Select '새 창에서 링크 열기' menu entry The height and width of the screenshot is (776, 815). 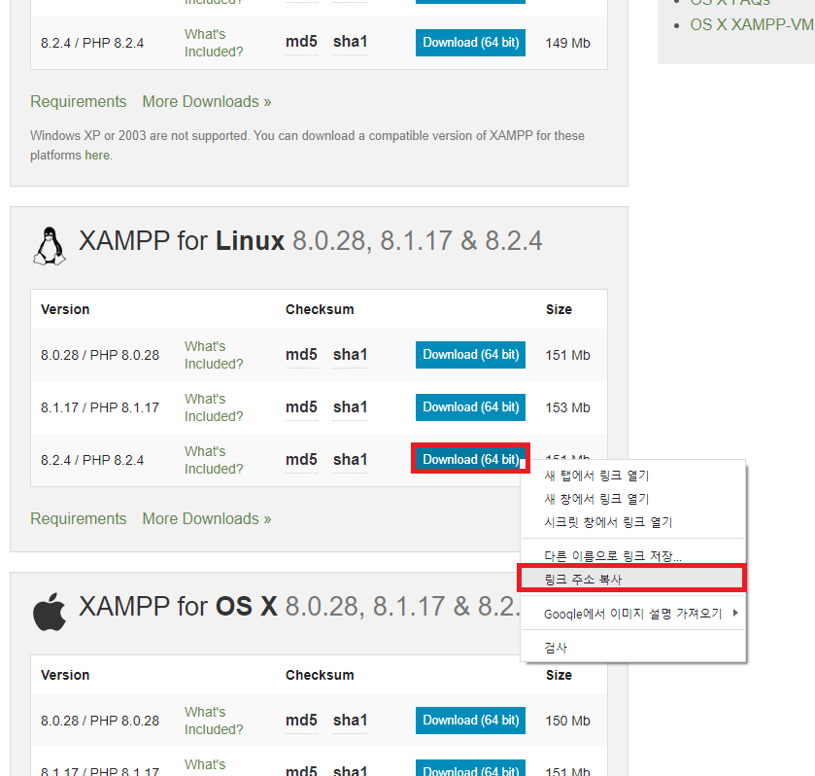point(633,499)
